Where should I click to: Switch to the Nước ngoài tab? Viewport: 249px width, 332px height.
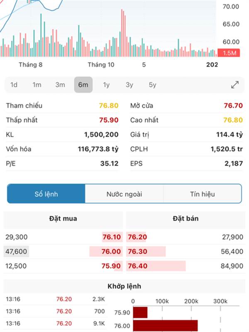pos(124,194)
